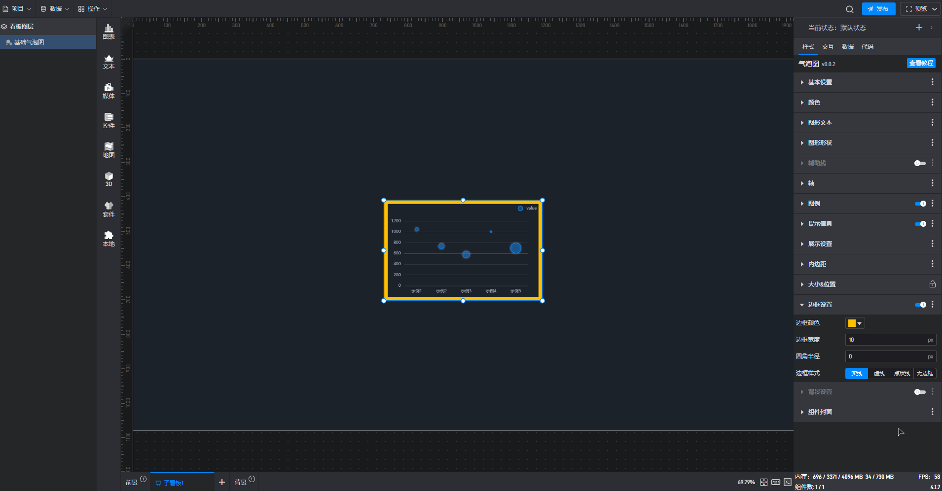Select 点状线 dotted border style
Viewport: 942px width, 491px height.
(x=902, y=373)
